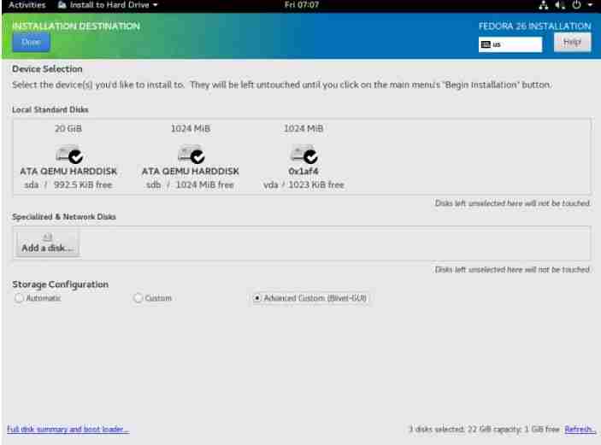
Task: Open the us keyboard layout selector
Action: coord(510,44)
